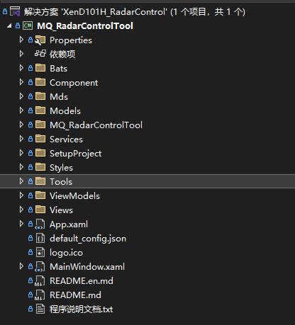
Task: Click the lock icon beside Component folder
Action: click(30, 82)
